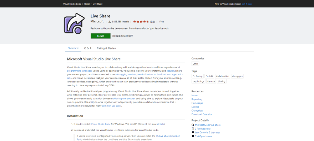314x141 pixels.
Task: Open the 2 Pull Requests link
Action: click(203, 129)
